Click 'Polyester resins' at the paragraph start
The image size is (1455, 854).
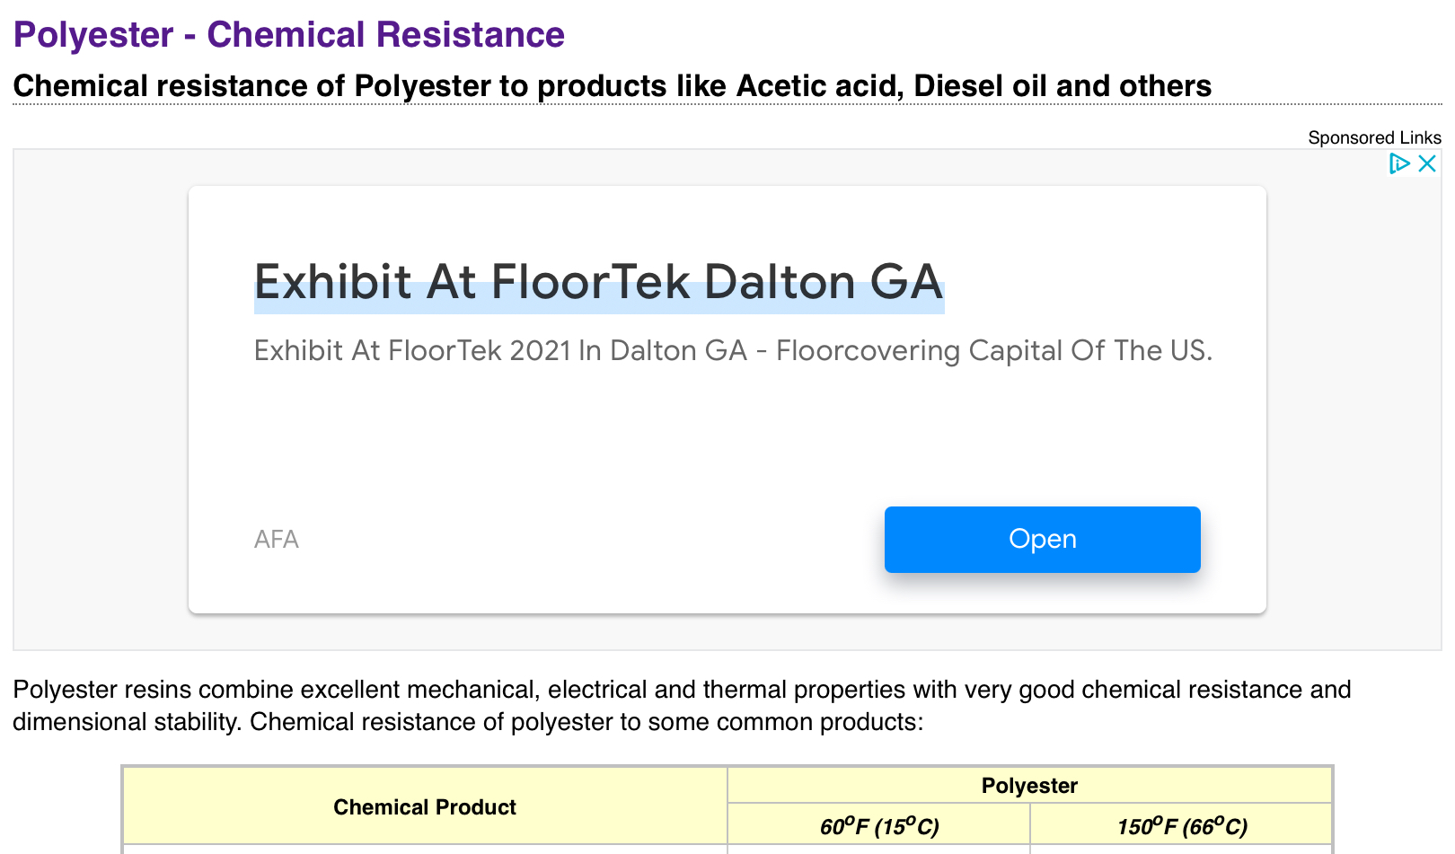pyautogui.click(x=101, y=690)
